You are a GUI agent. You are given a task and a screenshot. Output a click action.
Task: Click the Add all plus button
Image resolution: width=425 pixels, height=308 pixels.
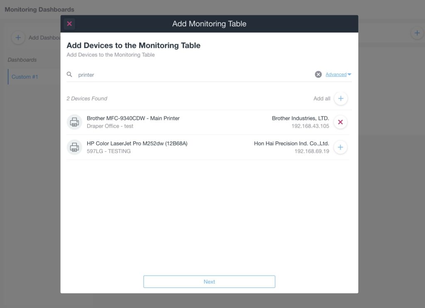pyautogui.click(x=341, y=99)
